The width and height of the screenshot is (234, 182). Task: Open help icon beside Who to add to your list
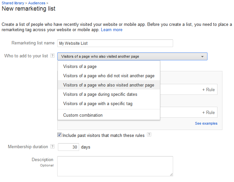52,56
